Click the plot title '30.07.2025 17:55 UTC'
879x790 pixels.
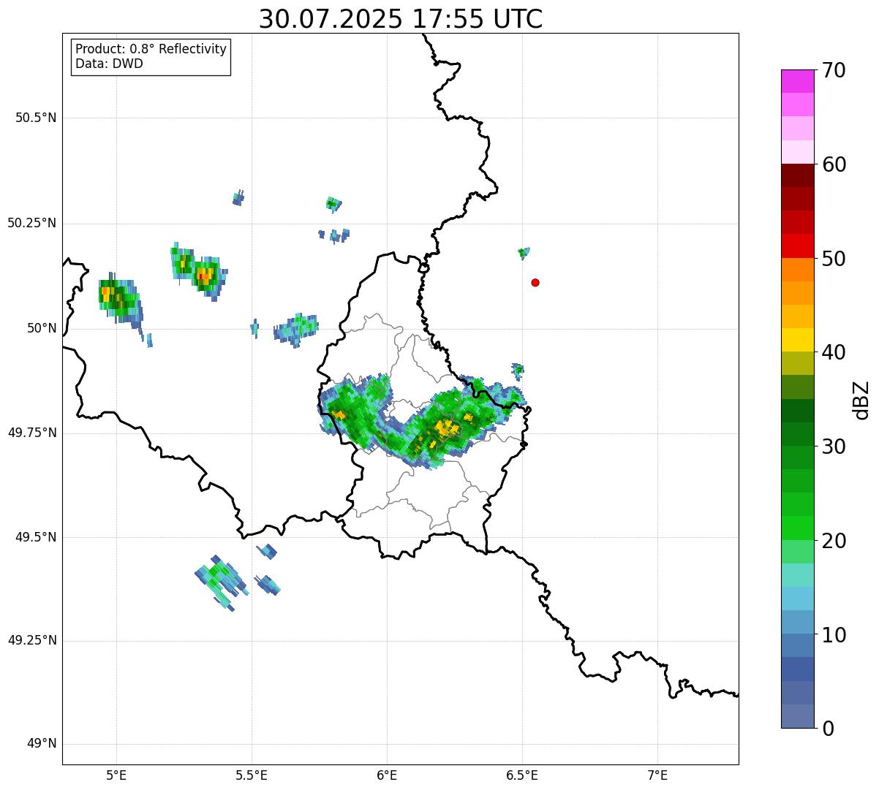click(x=401, y=19)
